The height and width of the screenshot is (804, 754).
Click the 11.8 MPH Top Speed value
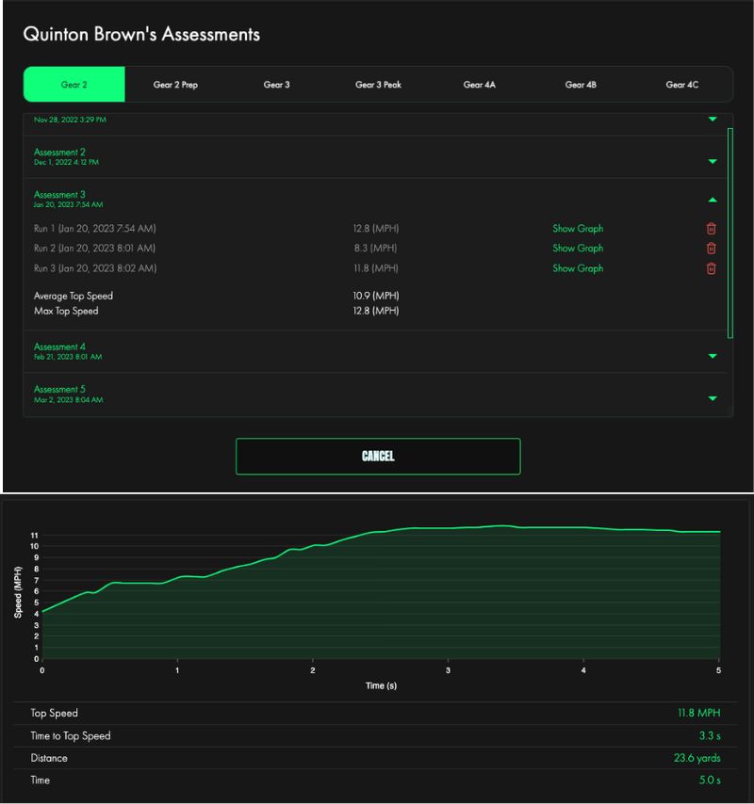point(699,714)
